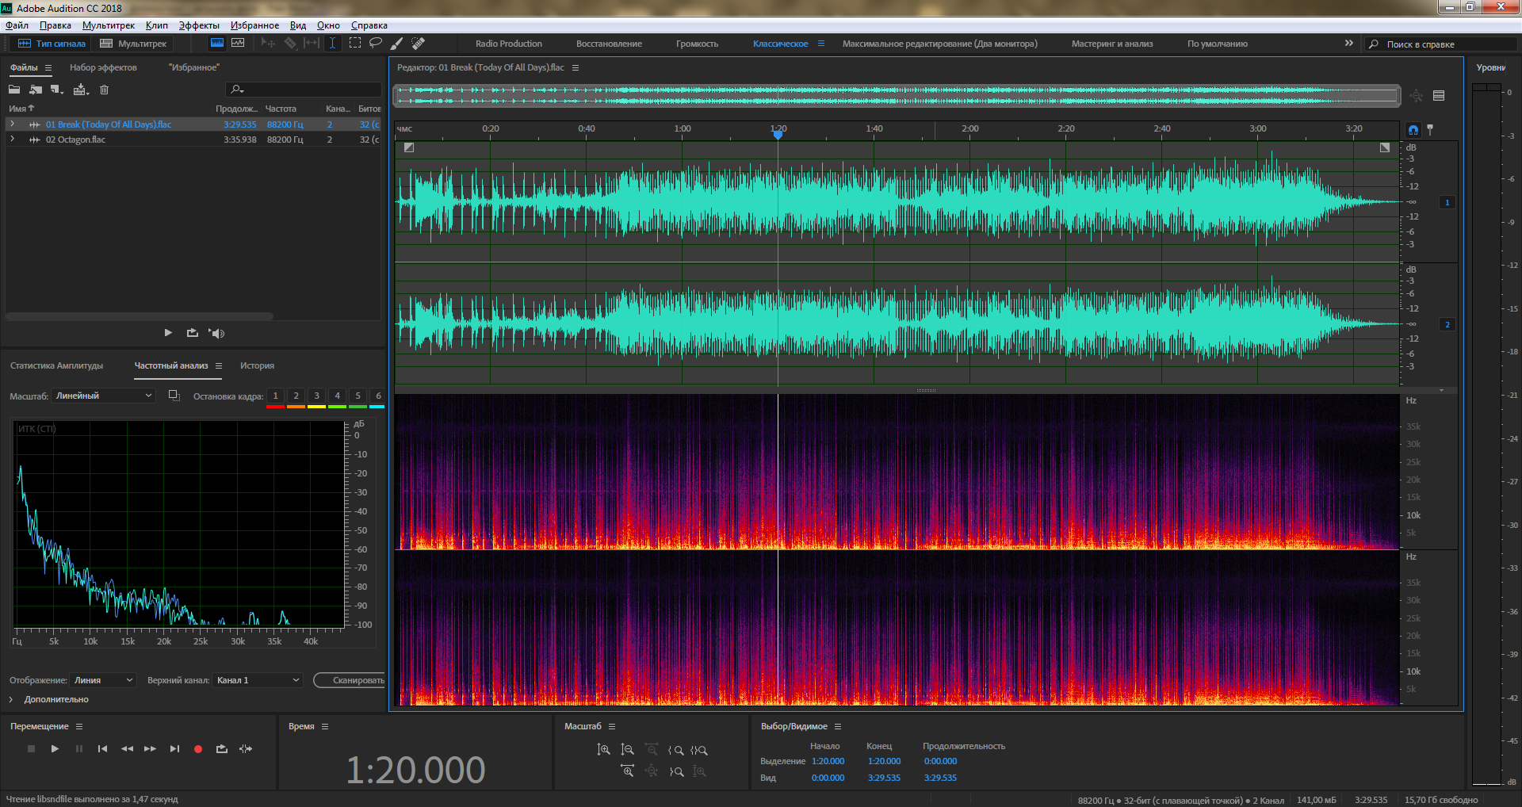Click the trash icon in Files panel
Image resolution: width=1522 pixels, height=807 pixels.
(104, 90)
